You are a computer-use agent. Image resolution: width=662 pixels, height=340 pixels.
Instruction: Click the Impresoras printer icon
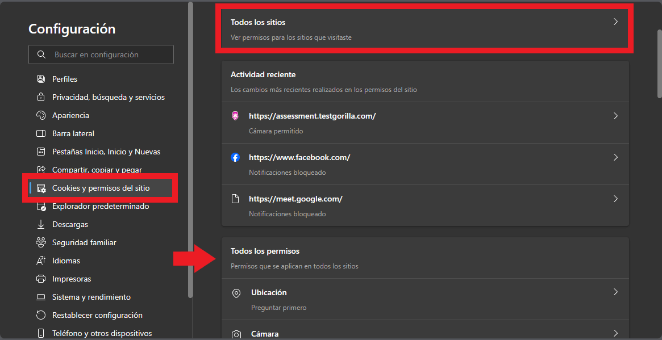(41, 279)
